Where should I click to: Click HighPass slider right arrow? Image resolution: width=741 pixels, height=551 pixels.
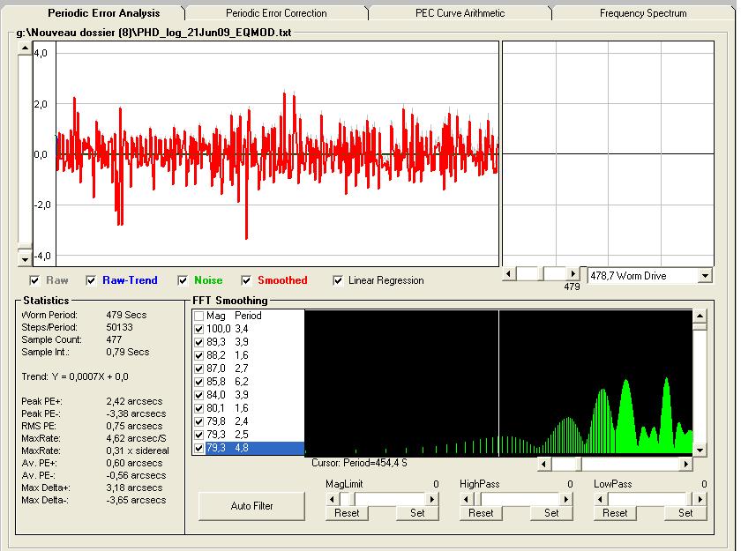(566, 499)
